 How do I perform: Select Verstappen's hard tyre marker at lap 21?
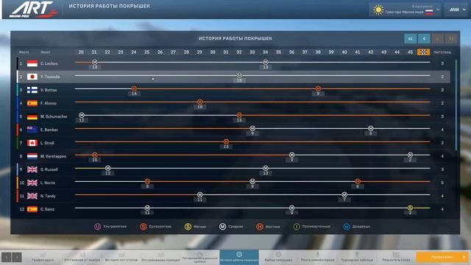pyautogui.click(x=95, y=155)
